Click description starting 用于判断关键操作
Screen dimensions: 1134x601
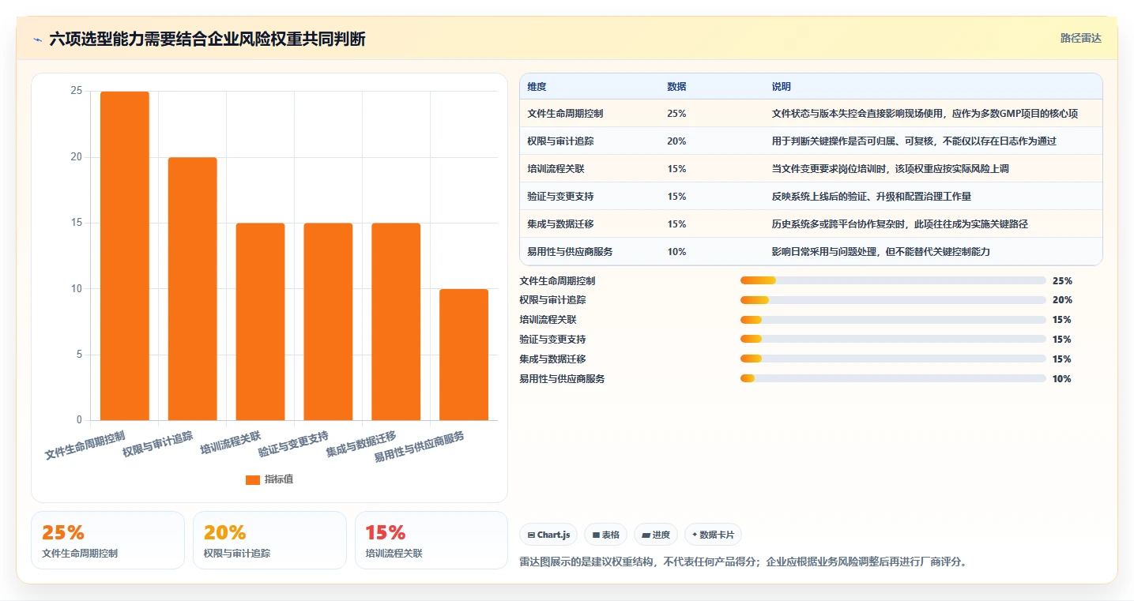(914, 141)
